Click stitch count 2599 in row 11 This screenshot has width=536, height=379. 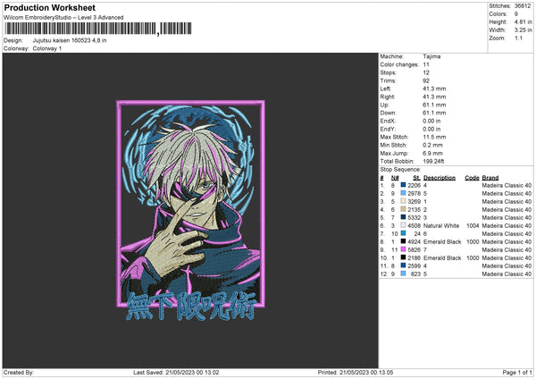pyautogui.click(x=414, y=266)
